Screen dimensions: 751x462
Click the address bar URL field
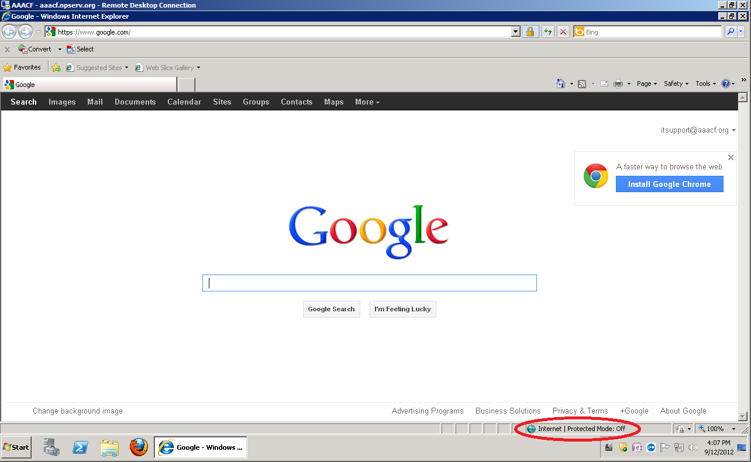pos(283,32)
